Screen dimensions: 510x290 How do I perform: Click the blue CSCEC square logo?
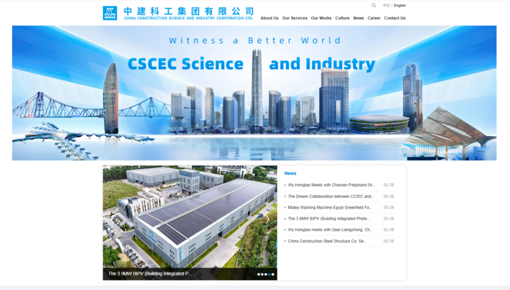pyautogui.click(x=110, y=13)
